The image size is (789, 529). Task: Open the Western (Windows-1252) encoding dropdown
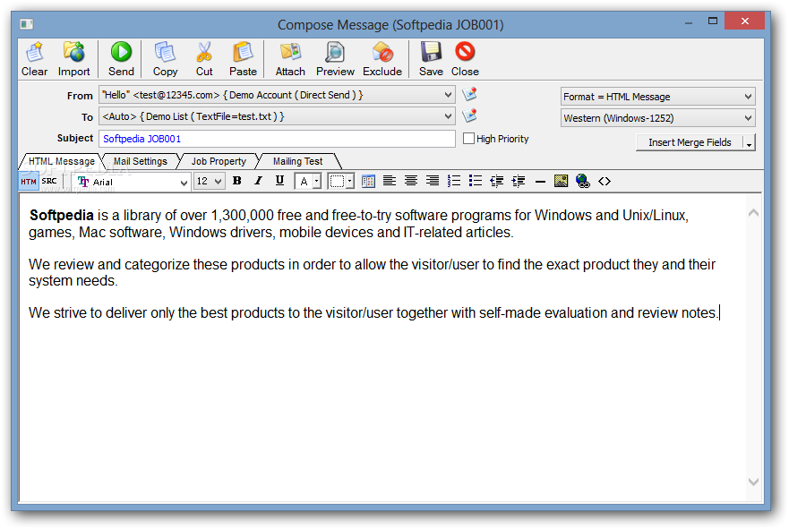point(657,118)
